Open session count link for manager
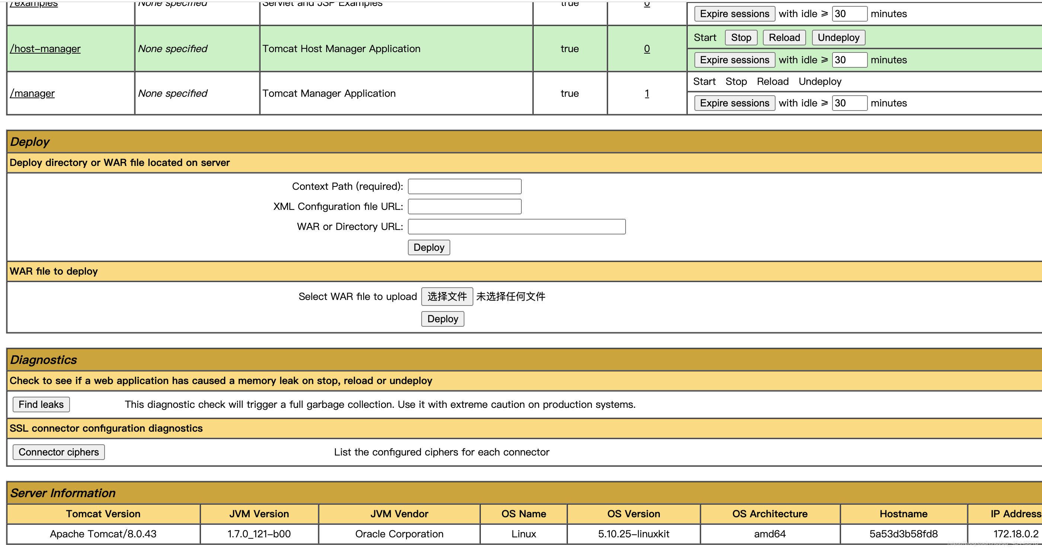The height and width of the screenshot is (550, 1042). coord(646,93)
